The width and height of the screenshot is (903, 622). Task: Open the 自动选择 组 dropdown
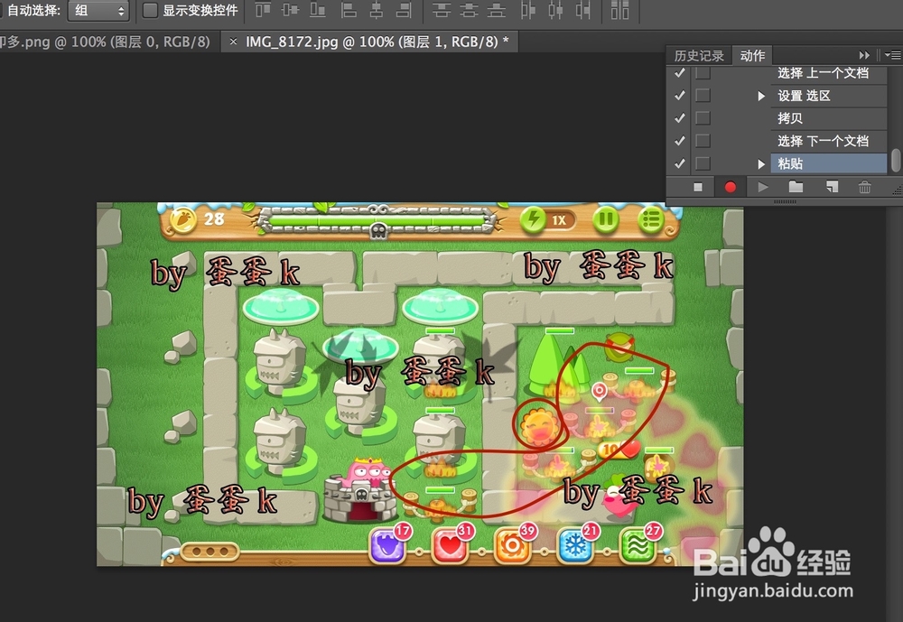(x=98, y=10)
